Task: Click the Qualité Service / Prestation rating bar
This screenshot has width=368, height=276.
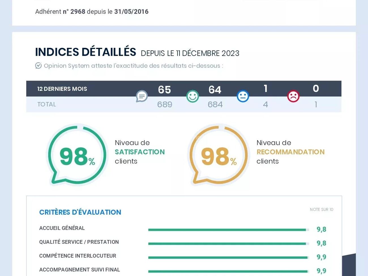Action: 228,244
